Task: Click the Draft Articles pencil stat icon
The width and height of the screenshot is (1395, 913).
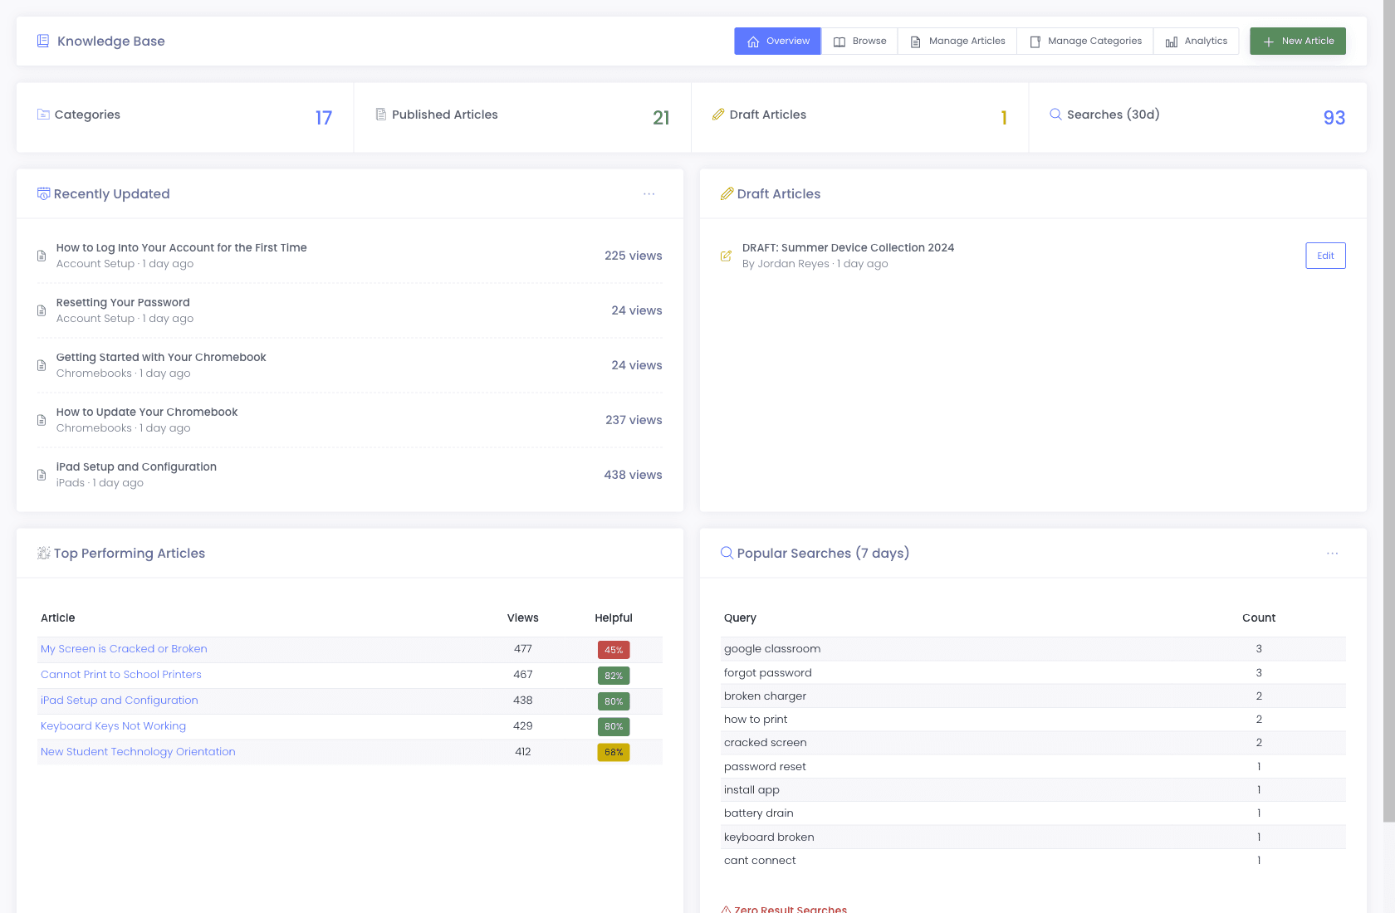Action: [718, 115]
